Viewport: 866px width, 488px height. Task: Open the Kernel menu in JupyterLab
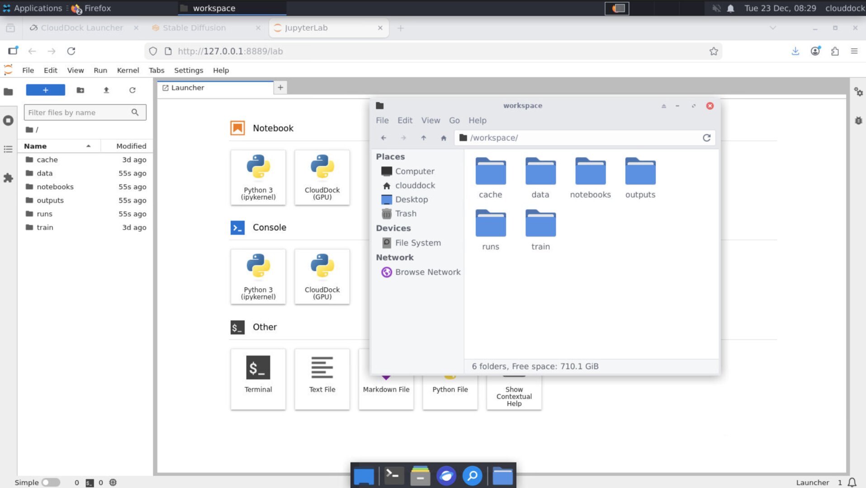(x=128, y=70)
